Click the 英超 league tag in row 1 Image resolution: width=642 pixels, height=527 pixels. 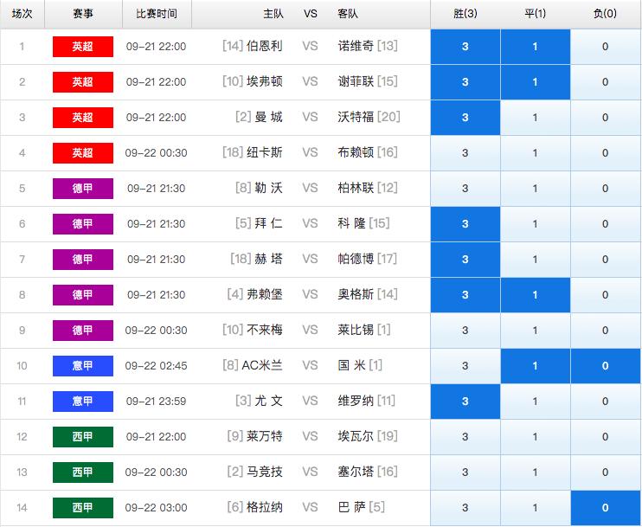coord(83,47)
